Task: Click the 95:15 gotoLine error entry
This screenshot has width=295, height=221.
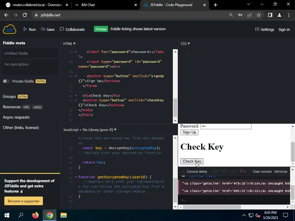Action: pos(234,191)
